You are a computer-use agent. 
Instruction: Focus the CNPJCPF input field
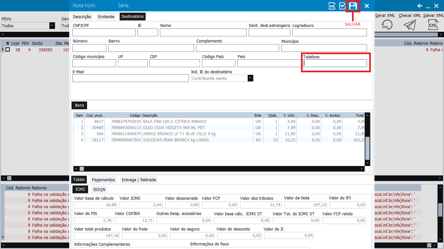[104, 32]
